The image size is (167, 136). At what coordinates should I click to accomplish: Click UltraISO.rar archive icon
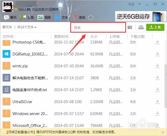click(x=6, y=102)
